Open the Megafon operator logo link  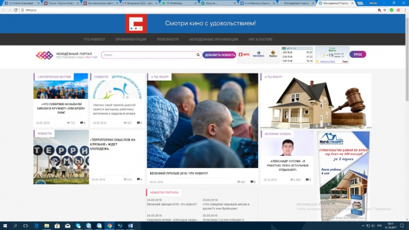[x=258, y=55]
